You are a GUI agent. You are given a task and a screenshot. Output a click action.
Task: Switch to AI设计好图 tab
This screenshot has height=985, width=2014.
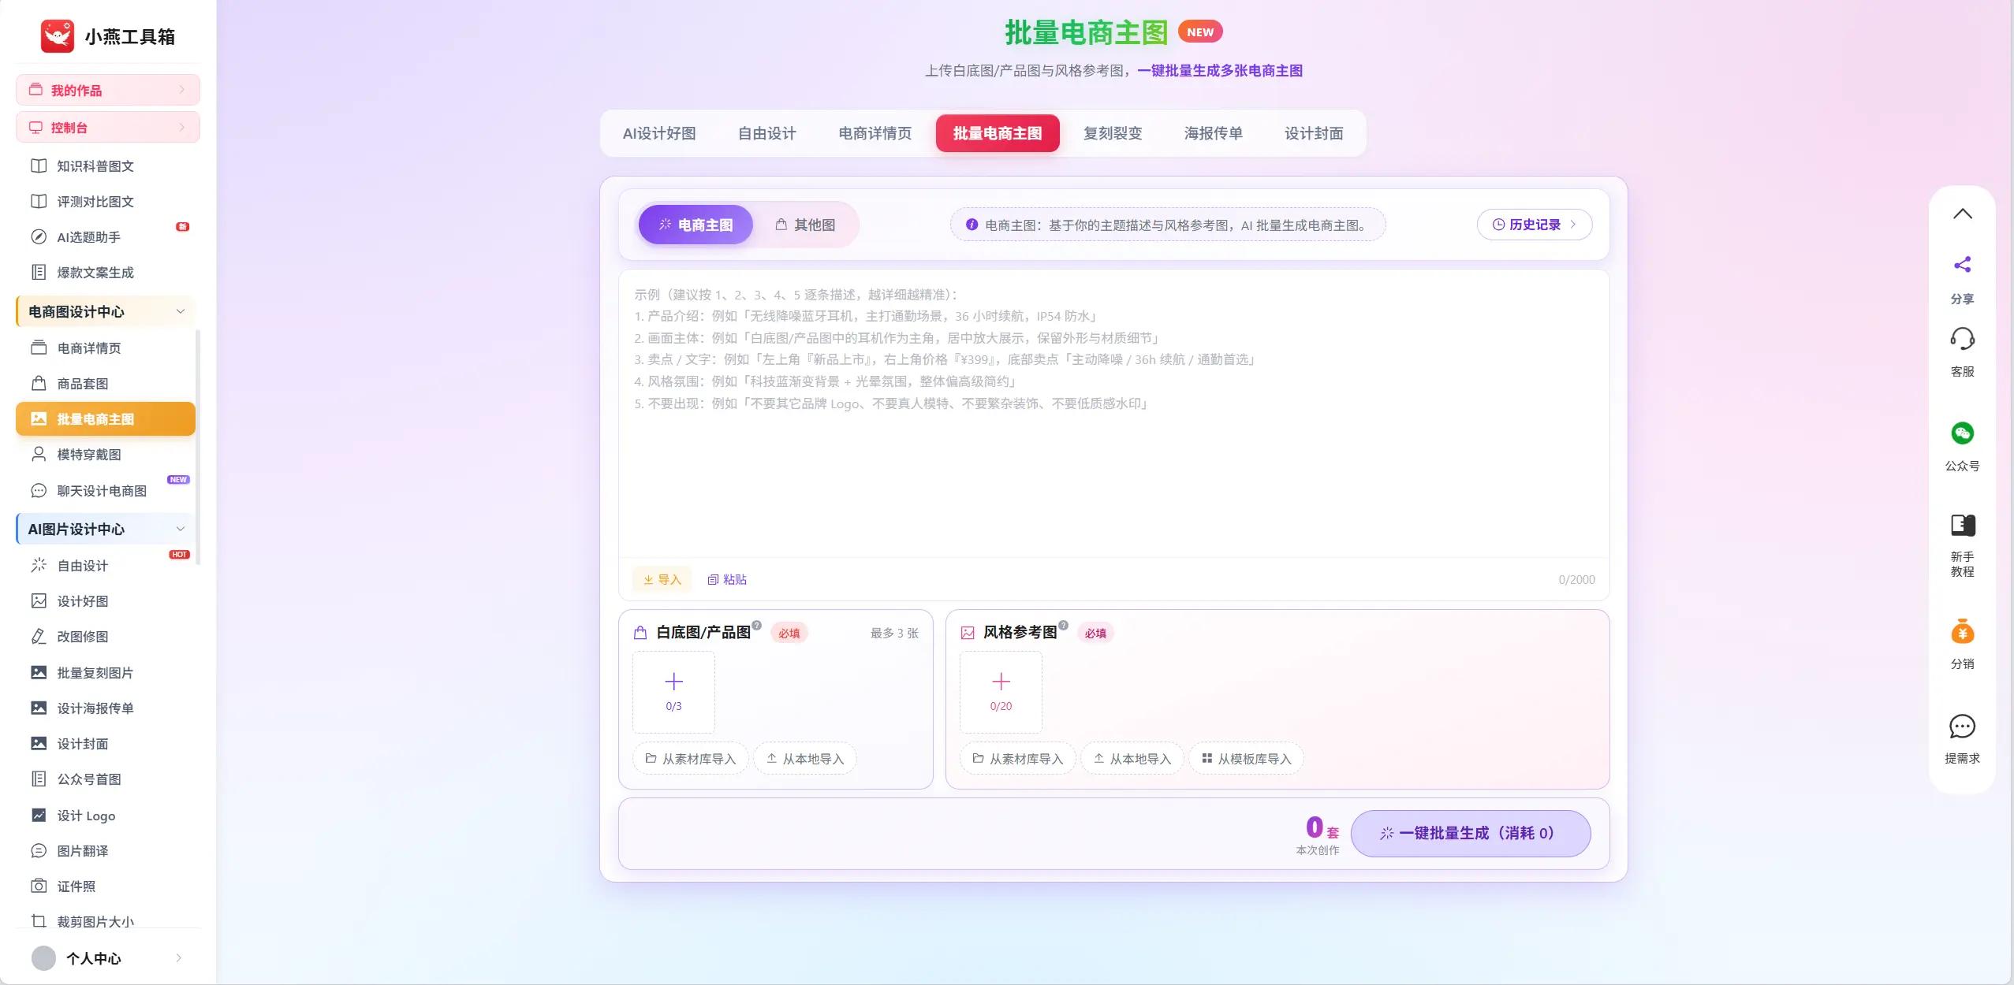(659, 133)
